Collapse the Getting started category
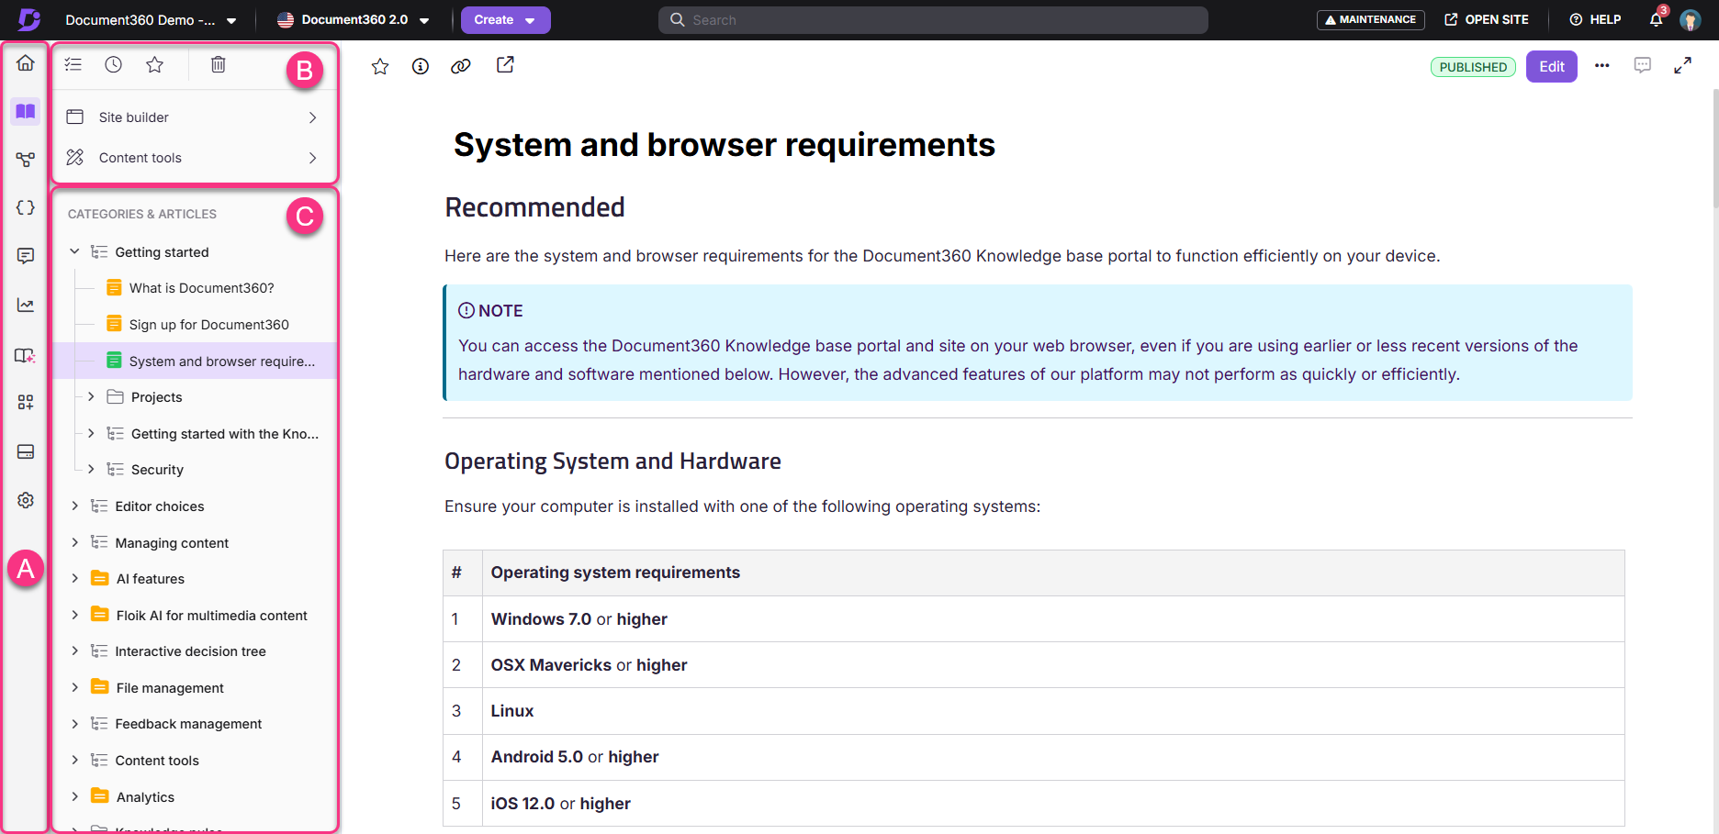1719x834 pixels. click(x=74, y=251)
